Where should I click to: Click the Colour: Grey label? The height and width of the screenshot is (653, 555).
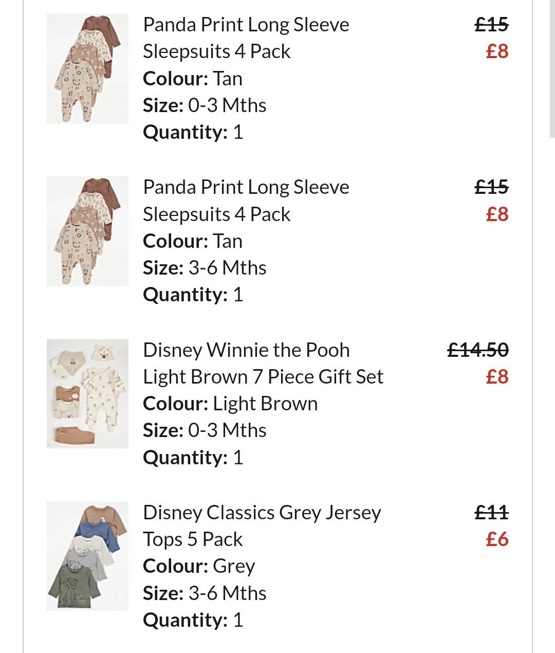pos(199,566)
